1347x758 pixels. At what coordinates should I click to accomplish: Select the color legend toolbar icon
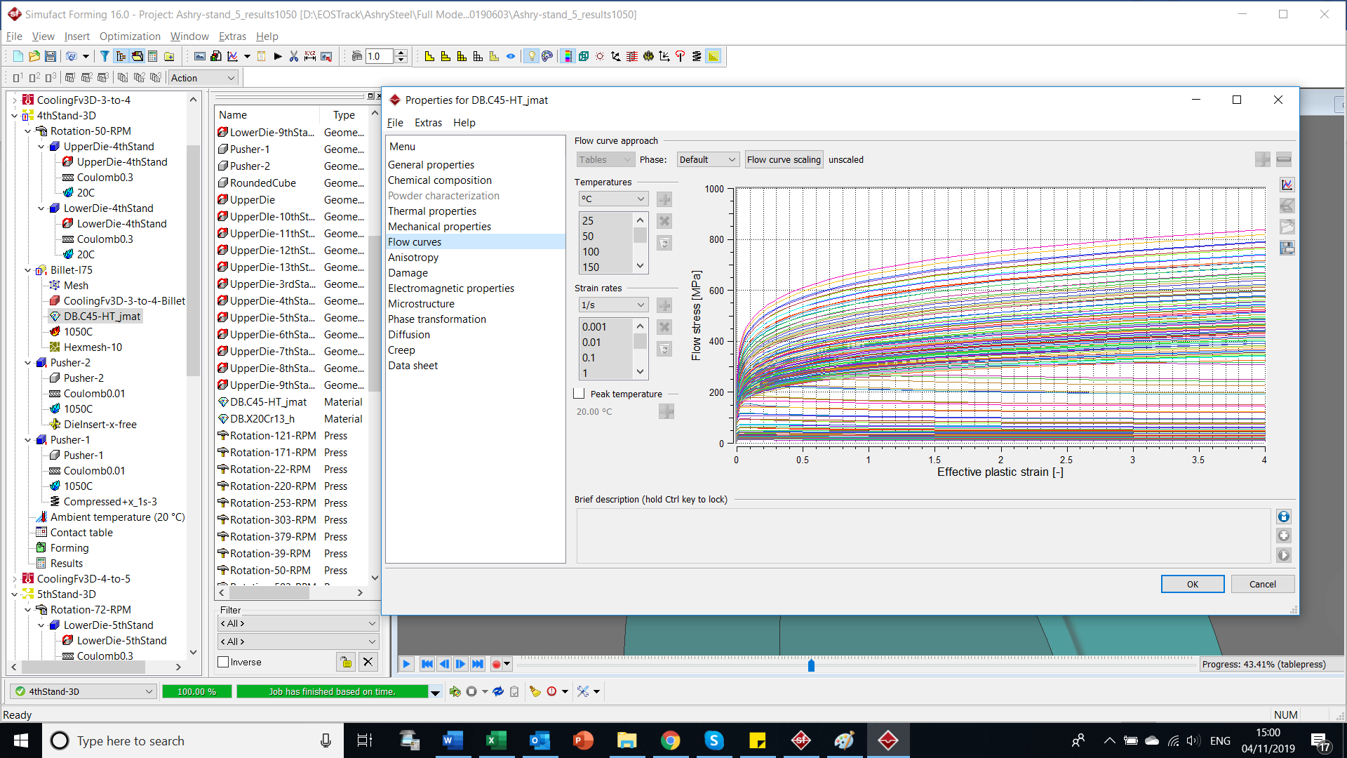(568, 56)
